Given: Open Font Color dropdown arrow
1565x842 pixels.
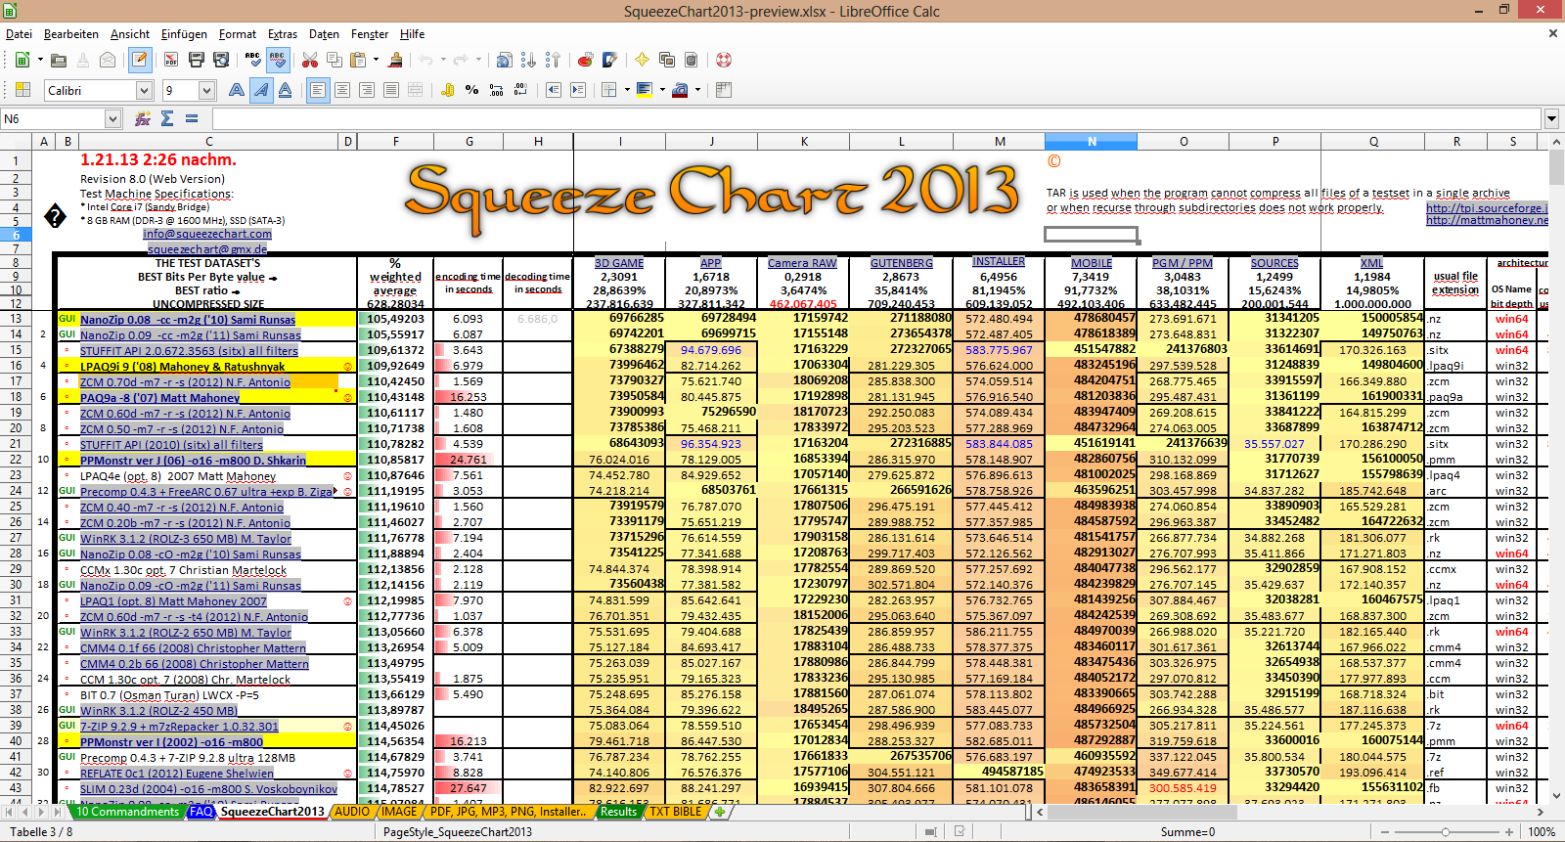Looking at the screenshot, I should pyautogui.click(x=698, y=90).
